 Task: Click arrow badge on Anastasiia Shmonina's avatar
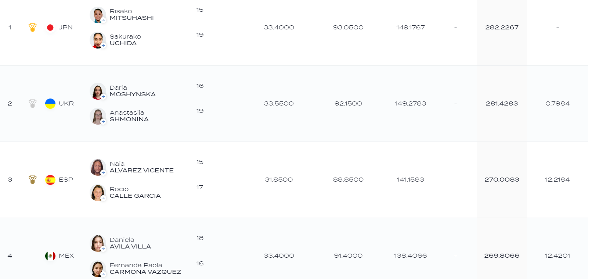pyautogui.click(x=103, y=121)
